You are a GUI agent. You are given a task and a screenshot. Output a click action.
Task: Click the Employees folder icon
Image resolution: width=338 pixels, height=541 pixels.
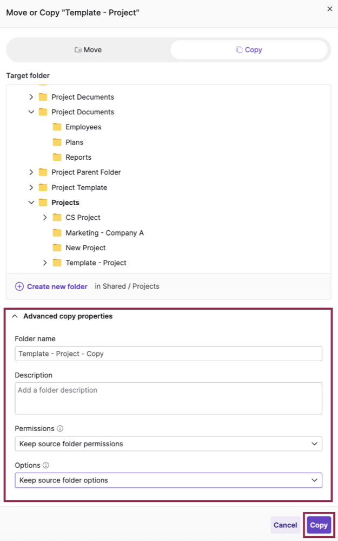click(57, 127)
